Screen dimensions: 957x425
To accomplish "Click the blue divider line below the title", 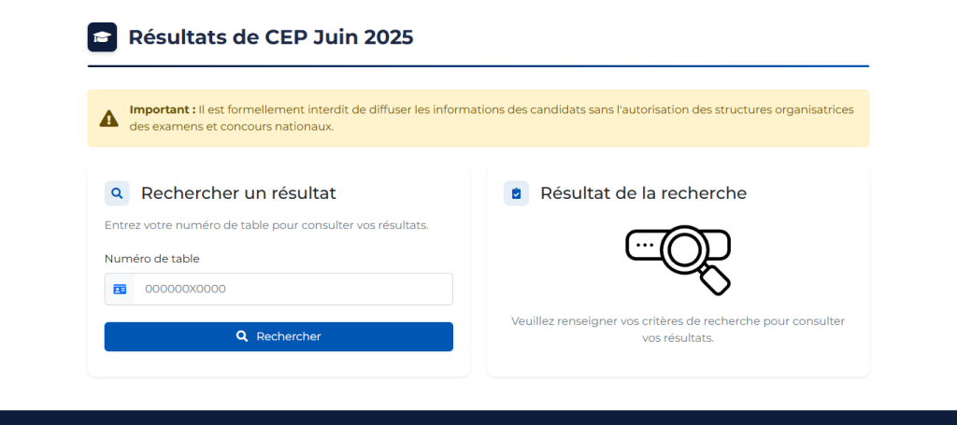I will coord(478,66).
